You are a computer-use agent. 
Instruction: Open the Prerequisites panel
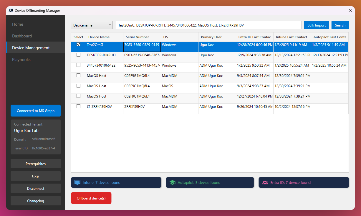pyautogui.click(x=35, y=164)
